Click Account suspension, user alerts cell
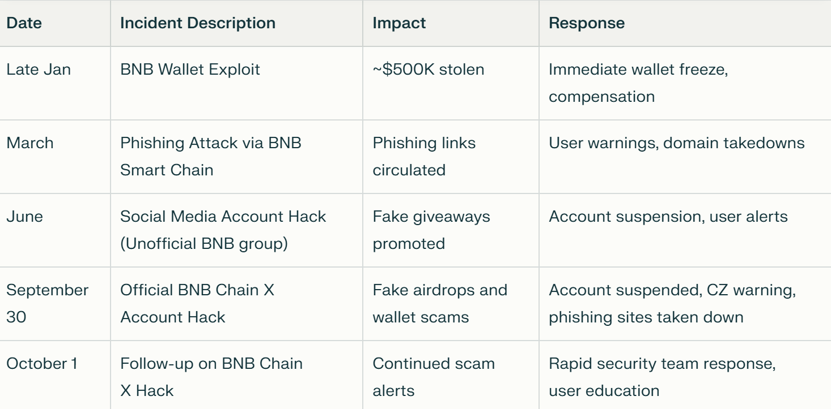The width and height of the screenshot is (831, 409). tap(668, 217)
